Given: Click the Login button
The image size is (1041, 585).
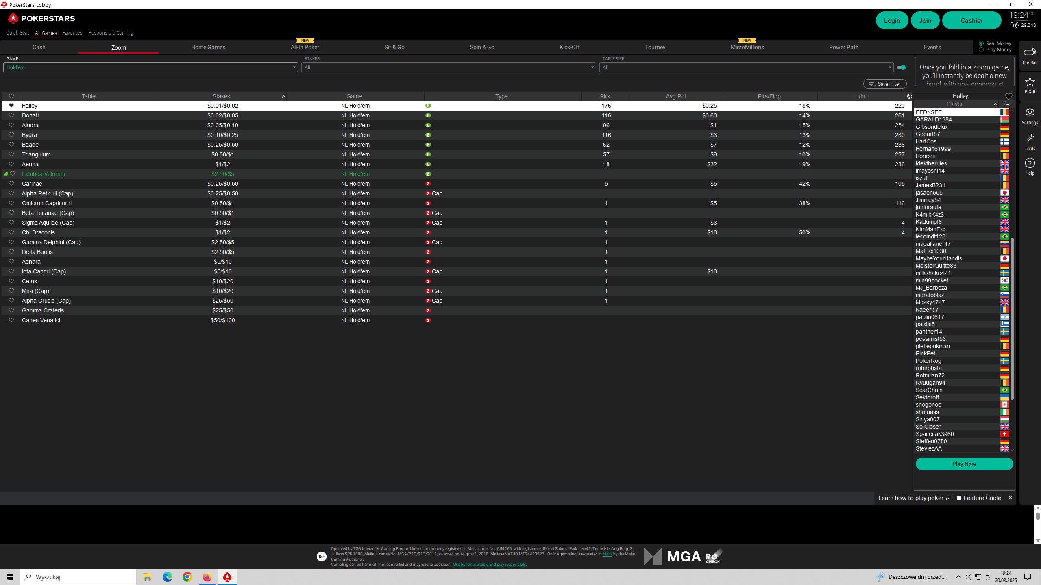Looking at the screenshot, I should pyautogui.click(x=892, y=20).
